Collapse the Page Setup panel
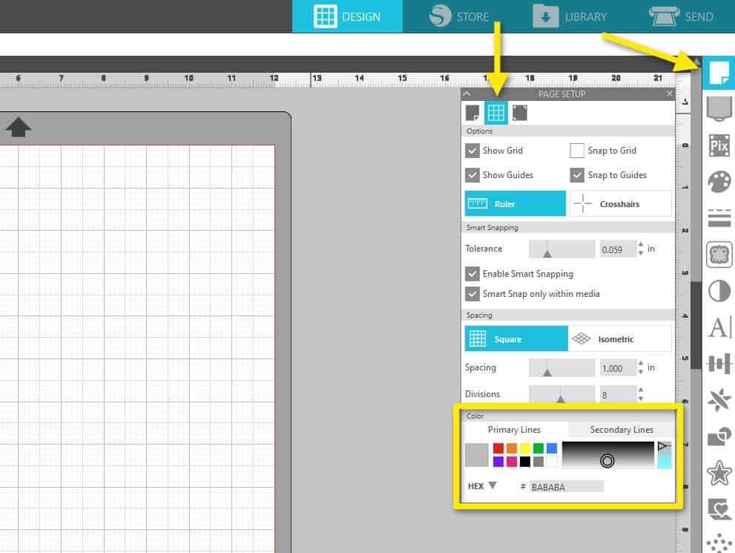Image resolution: width=735 pixels, height=553 pixels. pyautogui.click(x=467, y=94)
